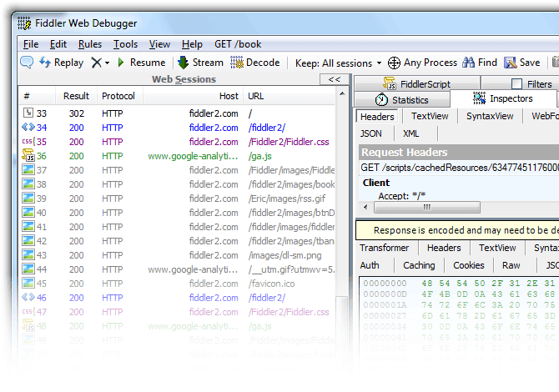
Task: Click the Replay toolbar icon
Action: (x=46, y=63)
